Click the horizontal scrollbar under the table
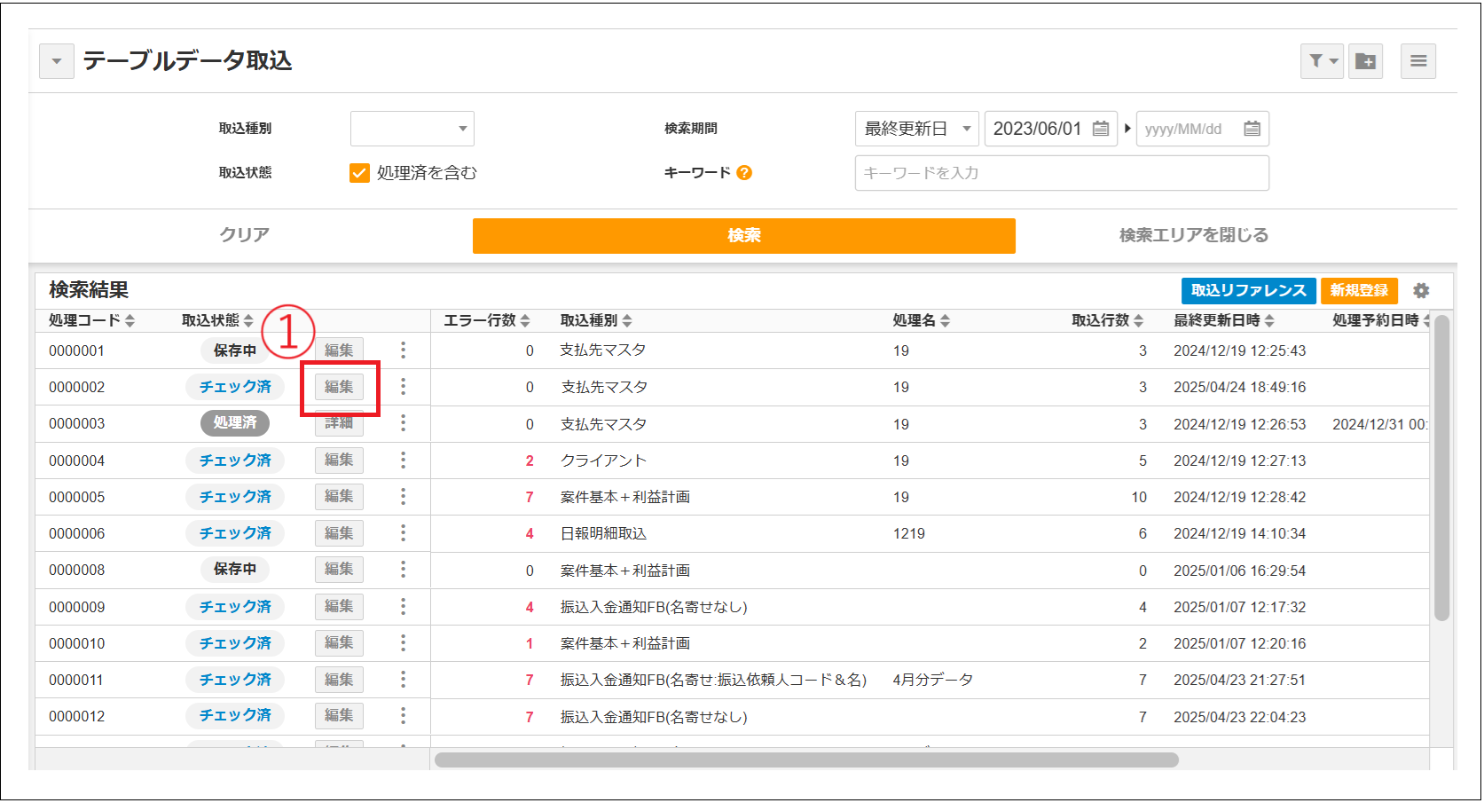Image resolution: width=1484 pixels, height=803 pixels. (x=806, y=760)
